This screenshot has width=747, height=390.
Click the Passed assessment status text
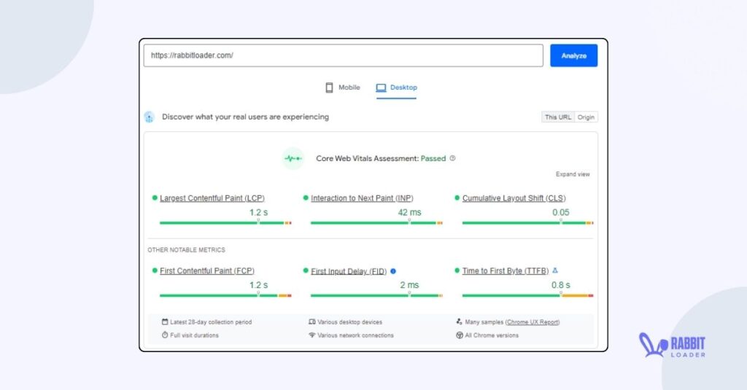tap(433, 159)
